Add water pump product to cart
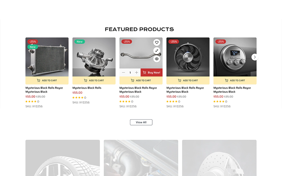The width and height of the screenshot is (282, 176). pyautogui.click(x=94, y=80)
